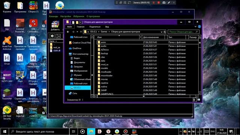The image size is (240, 135).
Task: Open Видео in the navigation pane
Action: pyautogui.click(x=75, y=58)
